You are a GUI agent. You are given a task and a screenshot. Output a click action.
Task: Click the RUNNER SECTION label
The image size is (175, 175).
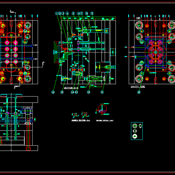(80, 120)
